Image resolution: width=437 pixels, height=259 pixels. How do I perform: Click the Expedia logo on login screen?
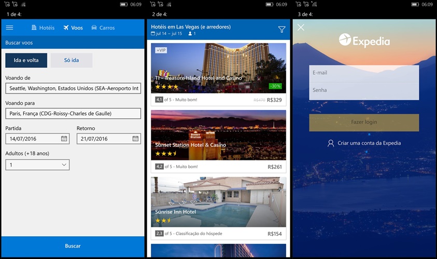(364, 40)
